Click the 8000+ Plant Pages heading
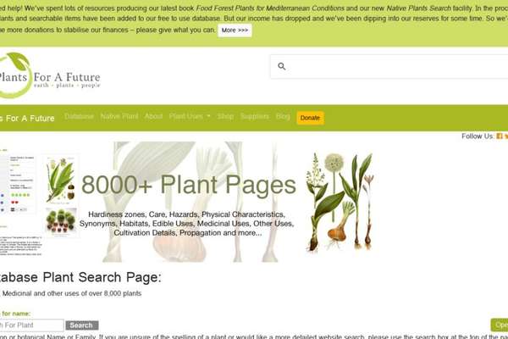508x339 pixels. click(x=189, y=185)
